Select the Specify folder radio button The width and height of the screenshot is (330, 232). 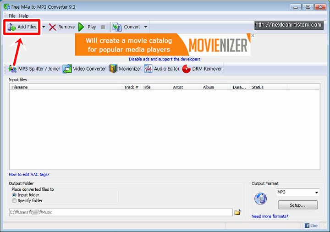(14, 201)
